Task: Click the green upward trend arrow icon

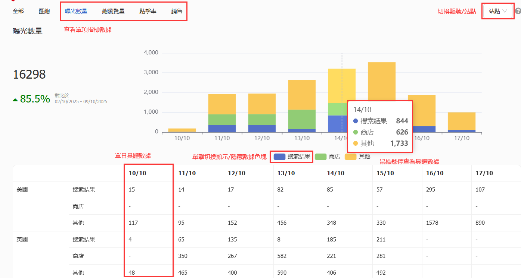Action: [x=15, y=99]
